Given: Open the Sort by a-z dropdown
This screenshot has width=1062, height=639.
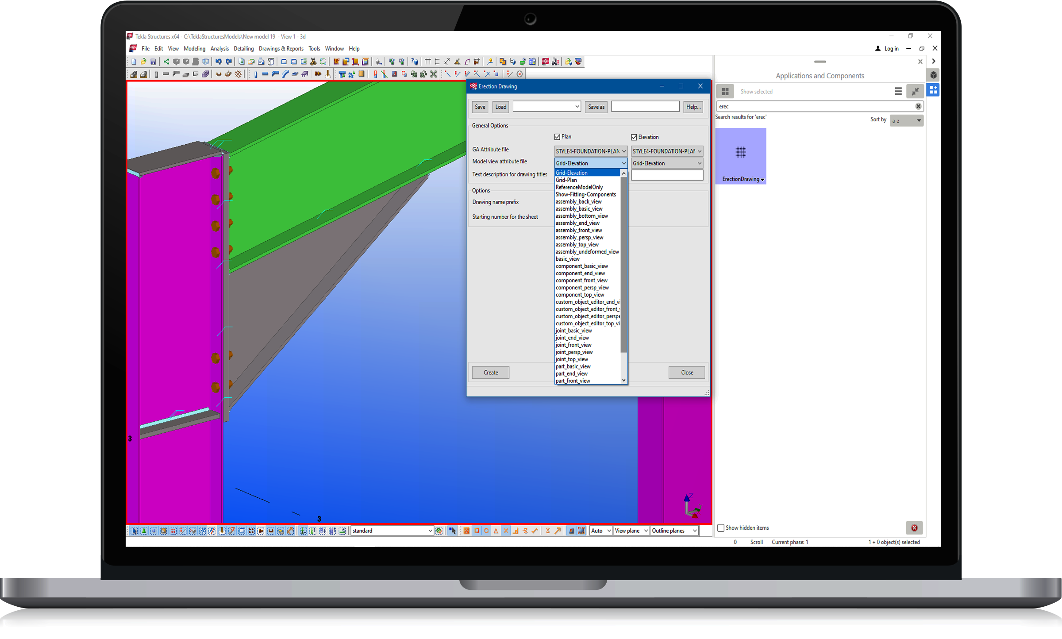Looking at the screenshot, I should point(906,121).
